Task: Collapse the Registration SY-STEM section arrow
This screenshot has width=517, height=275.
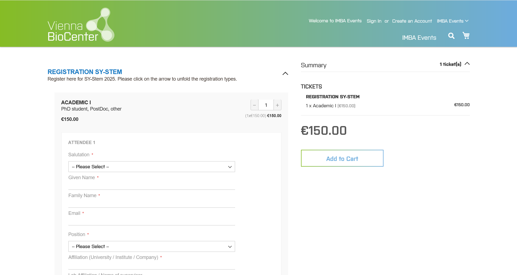Action: click(285, 74)
